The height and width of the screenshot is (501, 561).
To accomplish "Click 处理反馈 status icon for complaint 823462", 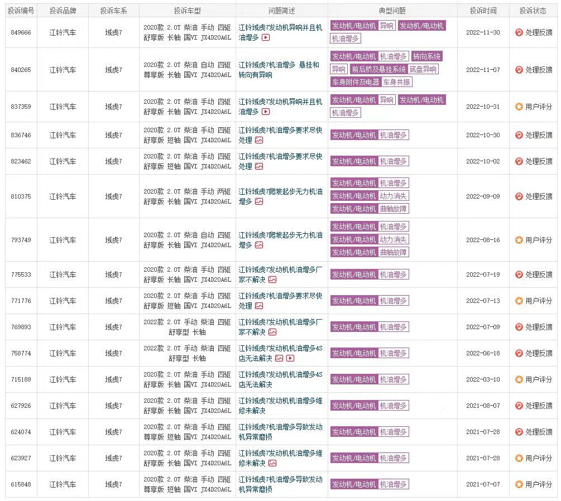I will pos(519,161).
